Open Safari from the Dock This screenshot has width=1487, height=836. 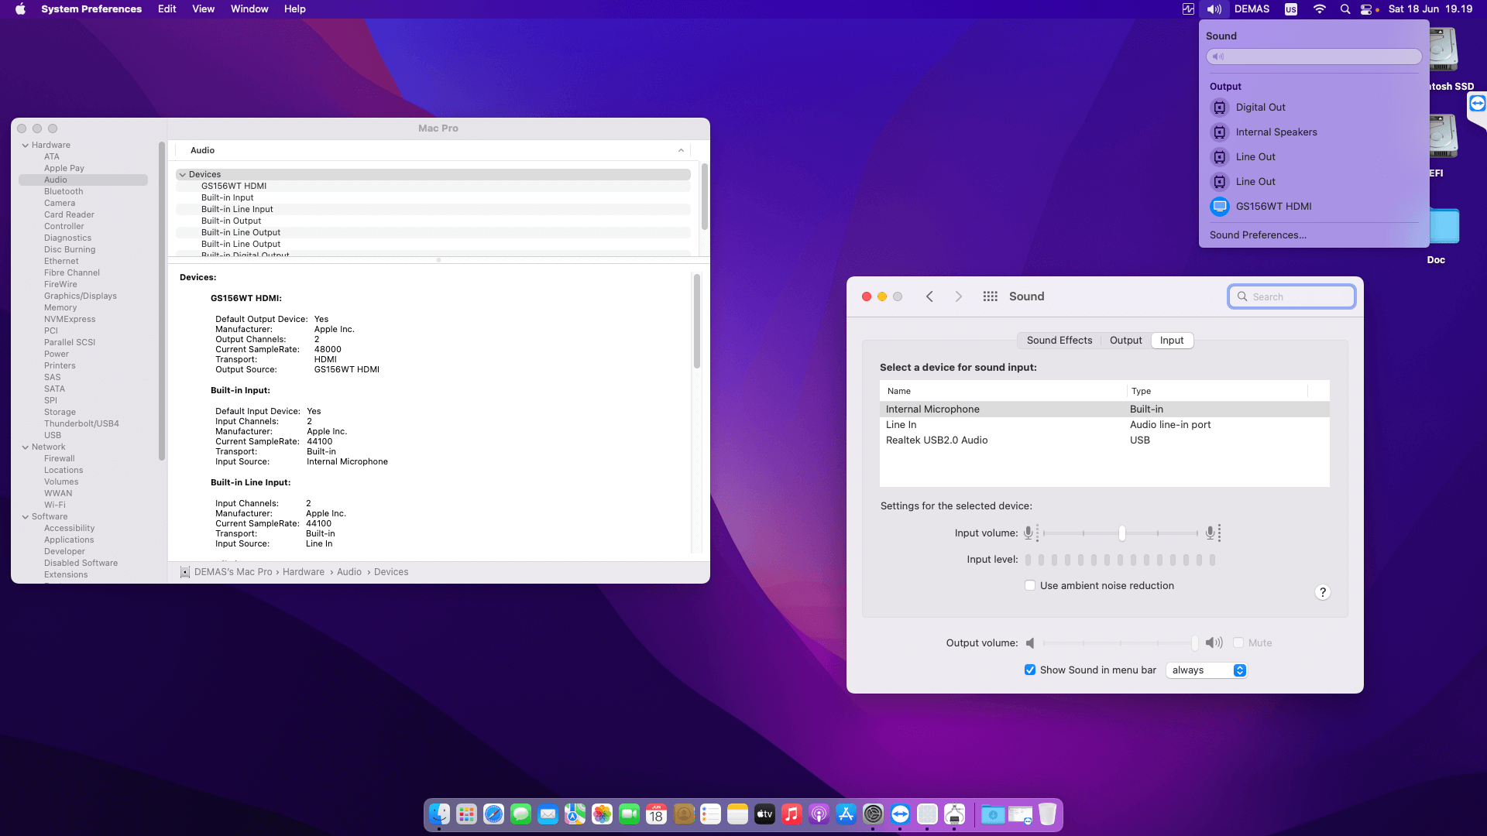(493, 814)
